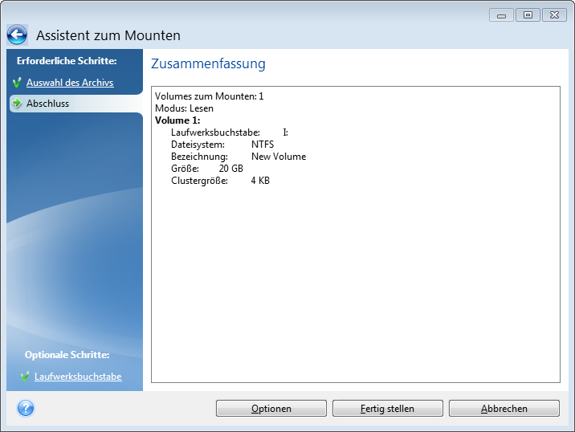Click the 'Clustergröße:' field label
Screen dimensions: 575x432
pos(199,181)
